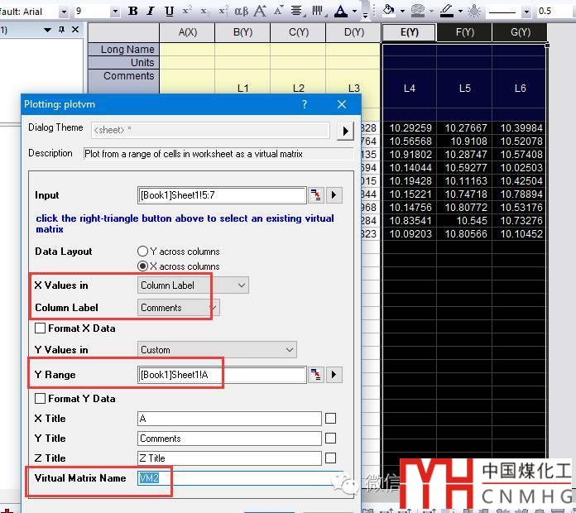This screenshot has height=513, width=576.
Task: Click the Z Title text field
Action: point(229,458)
